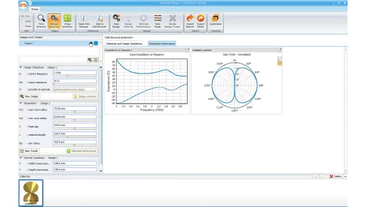Collapse the Parameters - Design 1 section
366x207 pixels.
(x=21, y=103)
